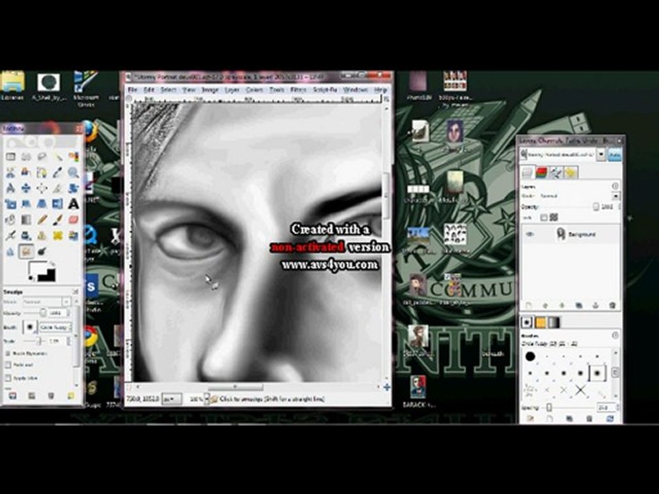Viewport: 659px width, 494px height.
Task: Open the zoom percentage dropdown in status bar
Action: pyautogui.click(x=207, y=399)
